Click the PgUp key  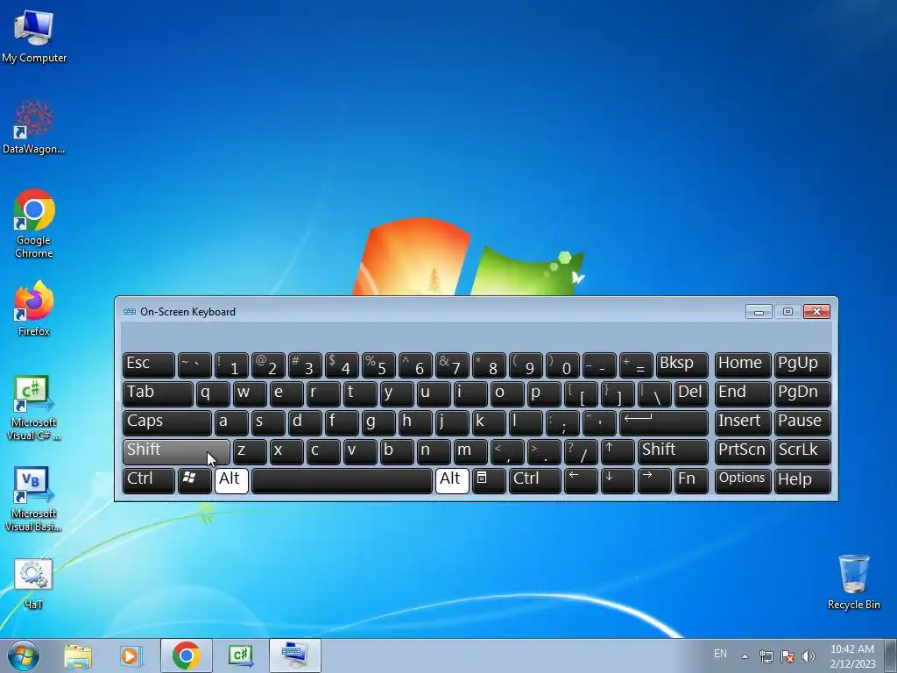(802, 365)
